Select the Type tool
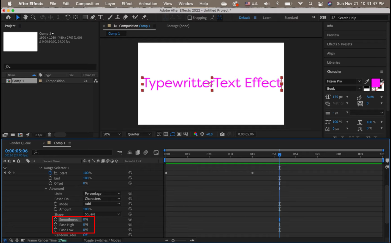The height and width of the screenshot is (243, 391). tap(101, 17)
